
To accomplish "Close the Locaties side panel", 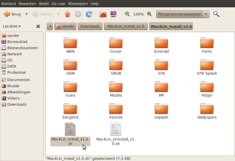I will point(38,26).
